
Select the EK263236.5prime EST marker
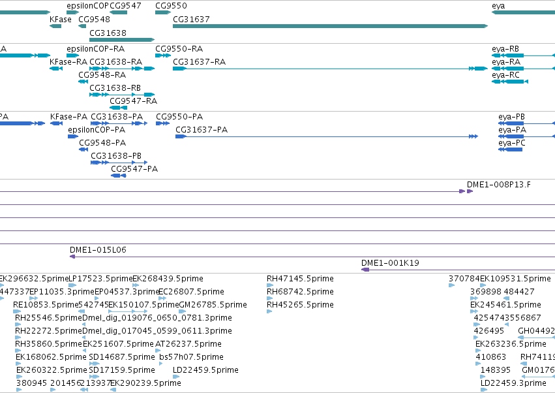pyautogui.click(x=478, y=351)
